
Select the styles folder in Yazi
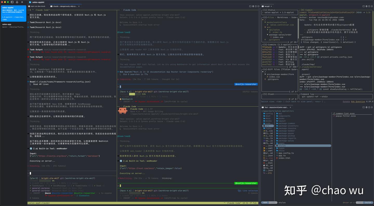tap(303, 146)
